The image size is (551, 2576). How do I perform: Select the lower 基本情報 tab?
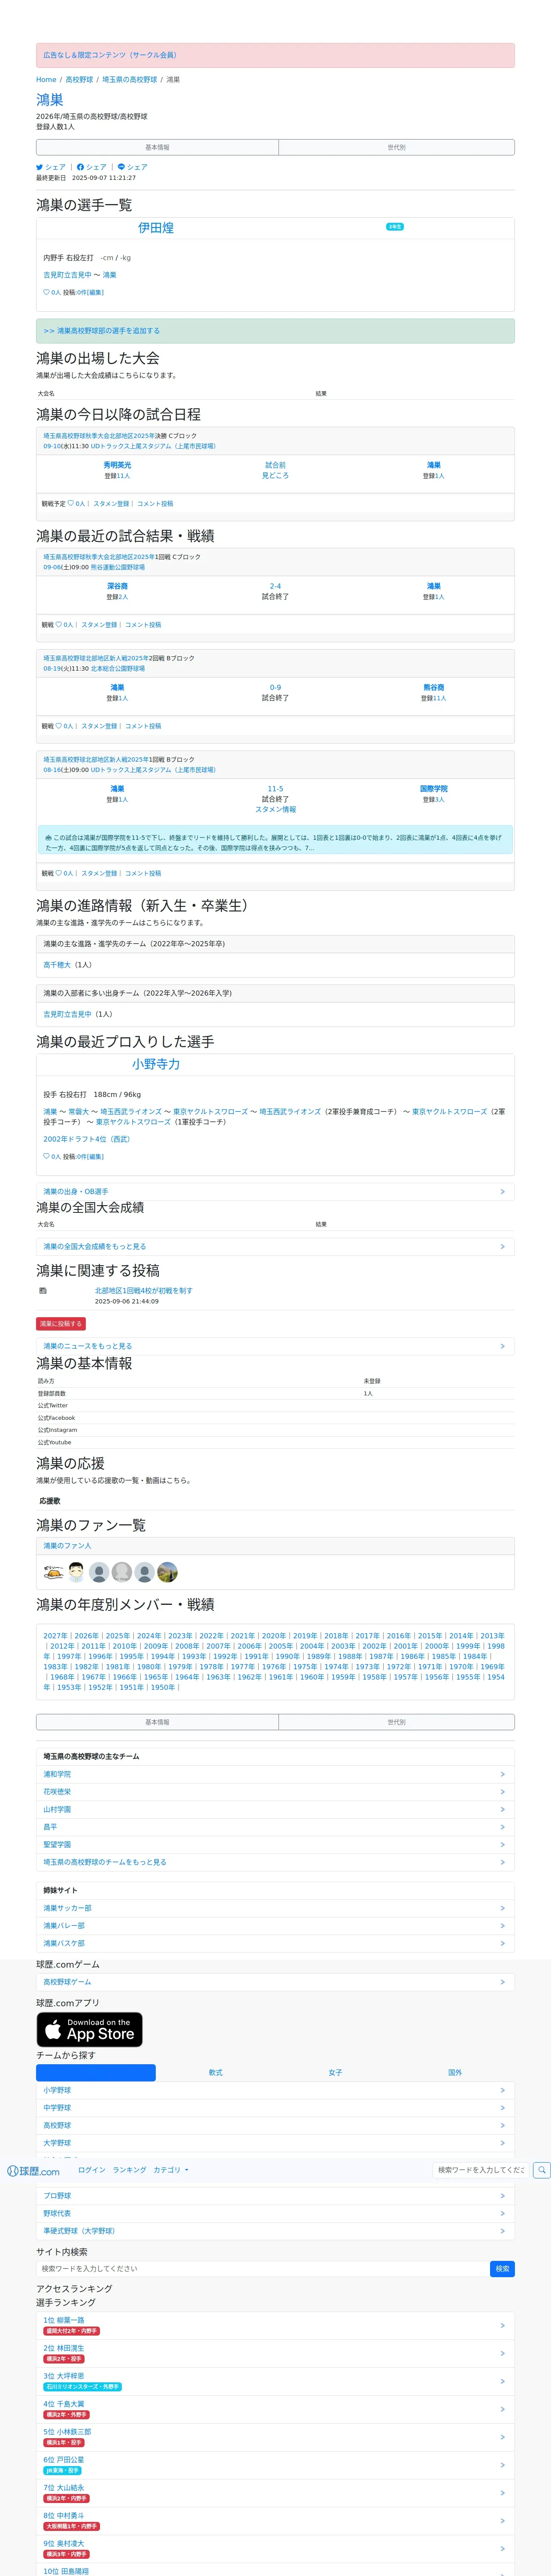click(157, 1722)
